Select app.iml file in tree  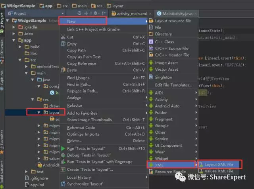click(x=35, y=185)
